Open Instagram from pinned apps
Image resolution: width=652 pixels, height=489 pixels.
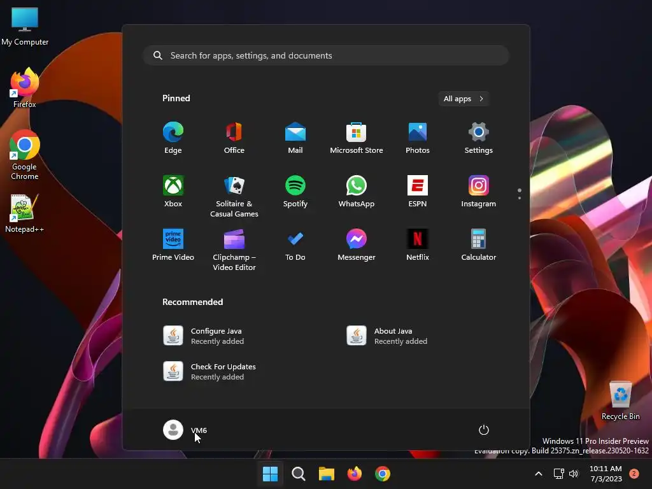(479, 191)
